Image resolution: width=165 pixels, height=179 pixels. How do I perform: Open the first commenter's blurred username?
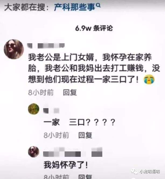[46, 46]
